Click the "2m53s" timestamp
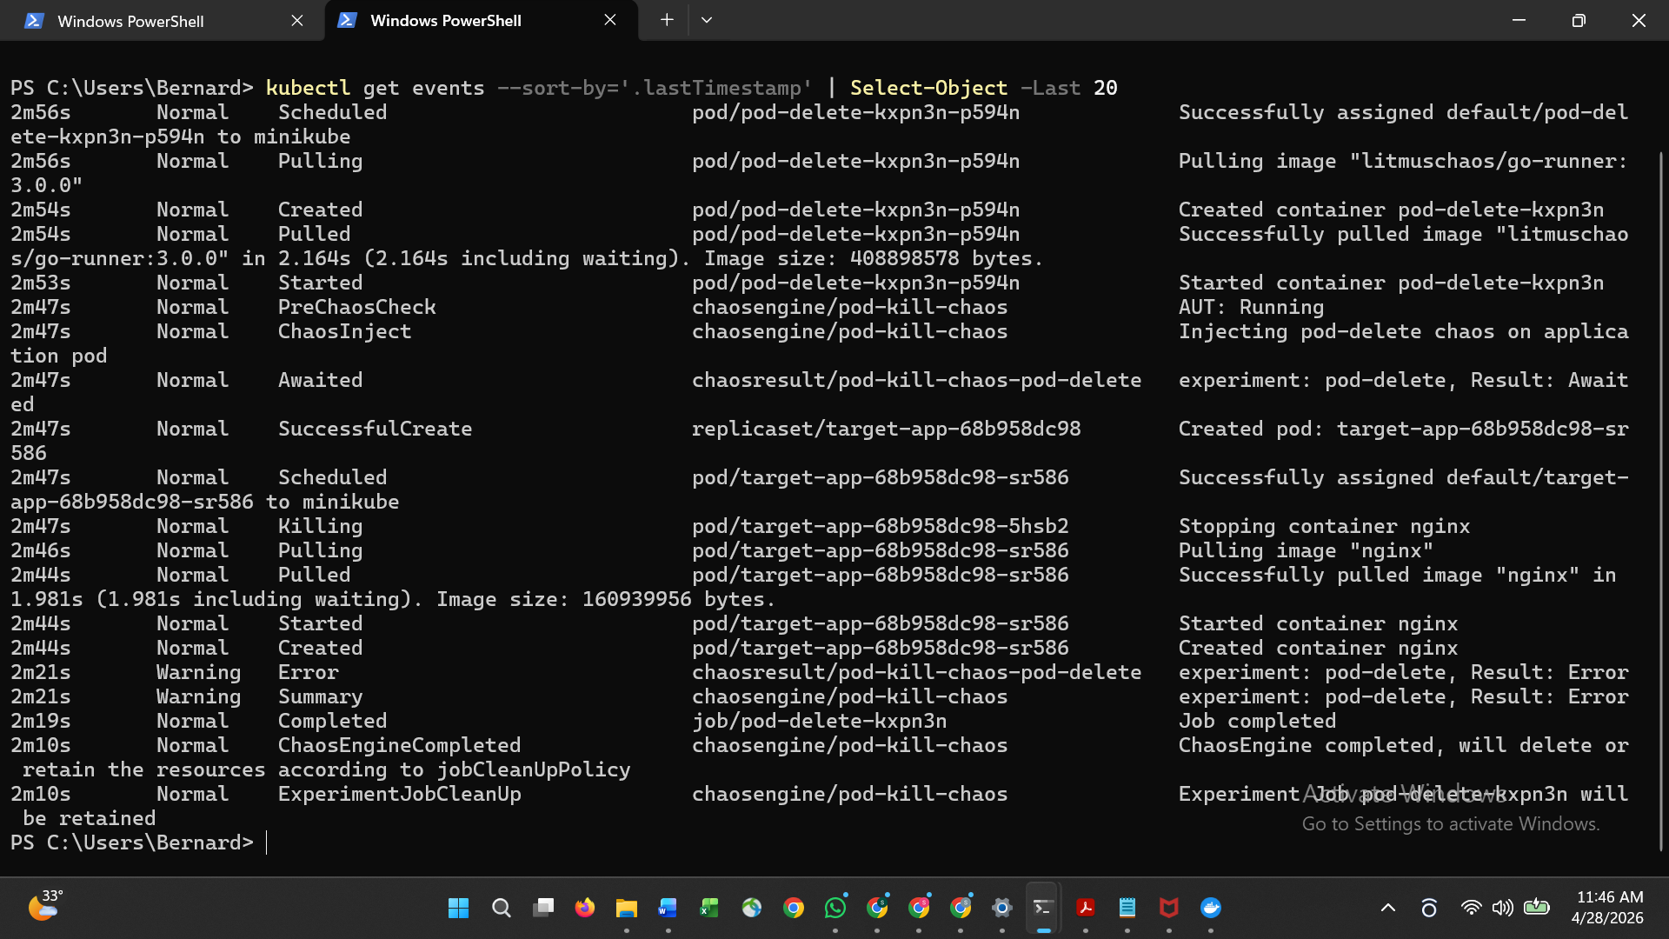Screen dimensions: 1669x939 [41, 283]
